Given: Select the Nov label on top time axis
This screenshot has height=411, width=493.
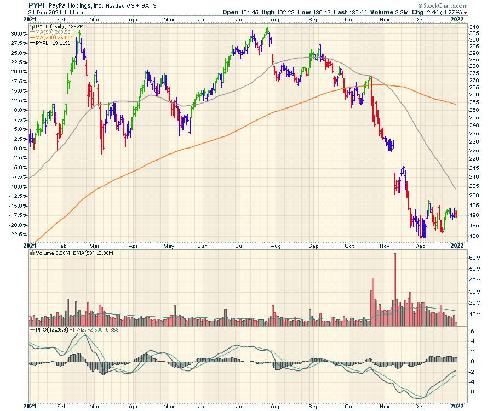Looking at the screenshot, I should [x=386, y=19].
